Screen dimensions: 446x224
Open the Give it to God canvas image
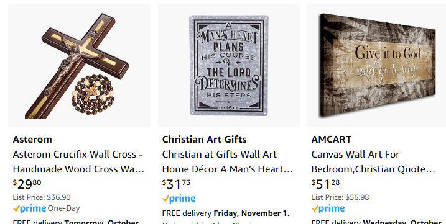click(376, 65)
